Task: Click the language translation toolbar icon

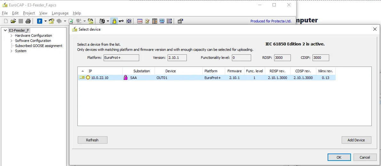Action: 102,21
